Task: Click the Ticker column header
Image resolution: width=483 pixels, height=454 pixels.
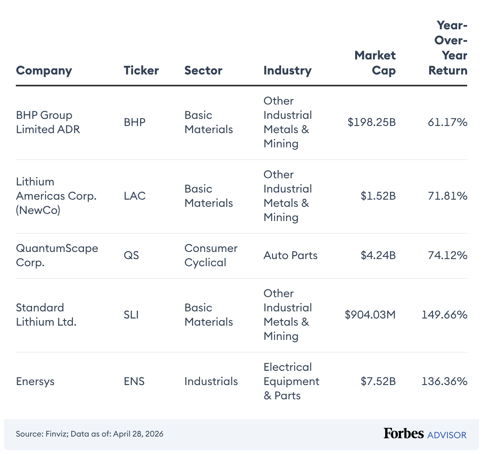Action: pos(141,71)
